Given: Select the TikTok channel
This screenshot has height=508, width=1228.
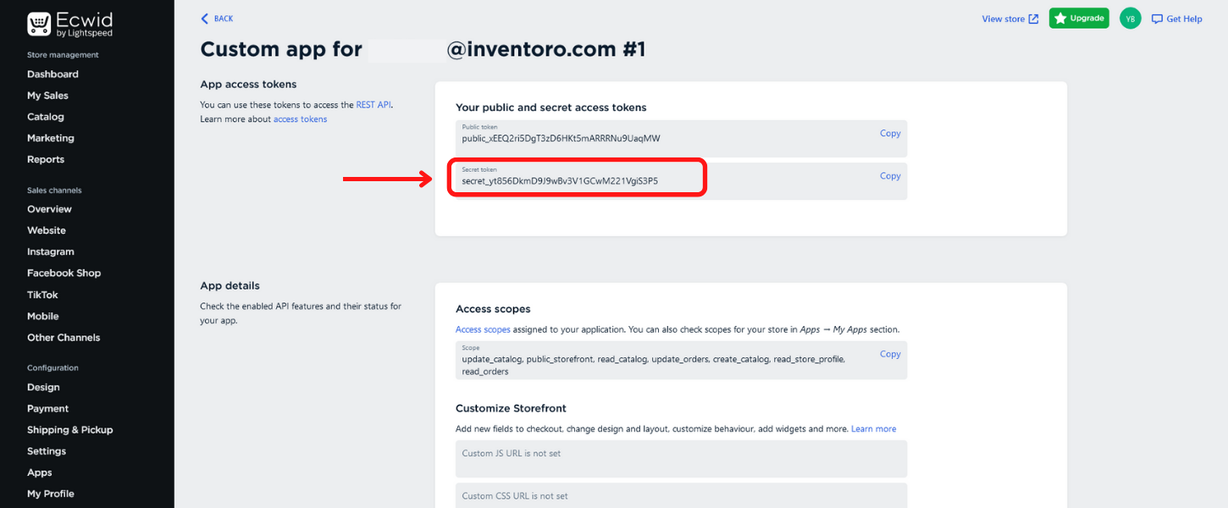Looking at the screenshot, I should click(42, 295).
